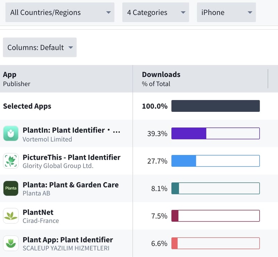
Task: Select the PlantNet app name
Action: point(38,212)
